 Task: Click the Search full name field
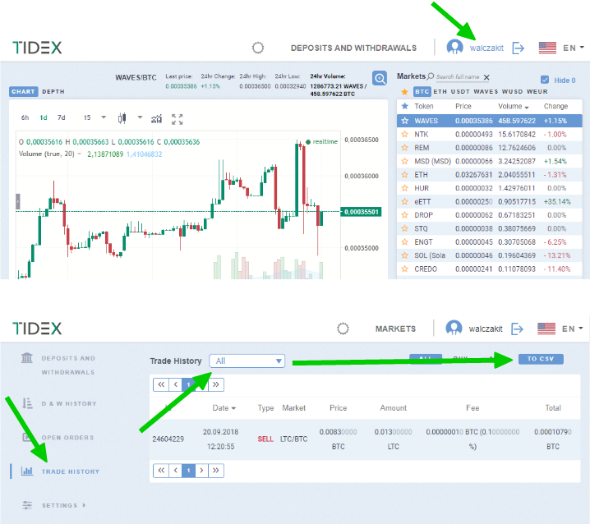click(458, 76)
